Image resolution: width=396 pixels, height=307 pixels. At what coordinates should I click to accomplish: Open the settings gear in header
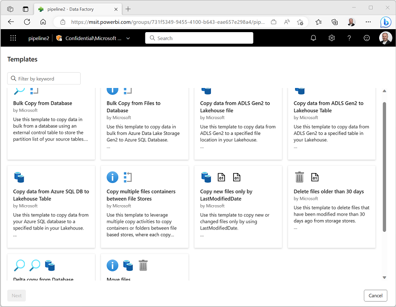331,38
